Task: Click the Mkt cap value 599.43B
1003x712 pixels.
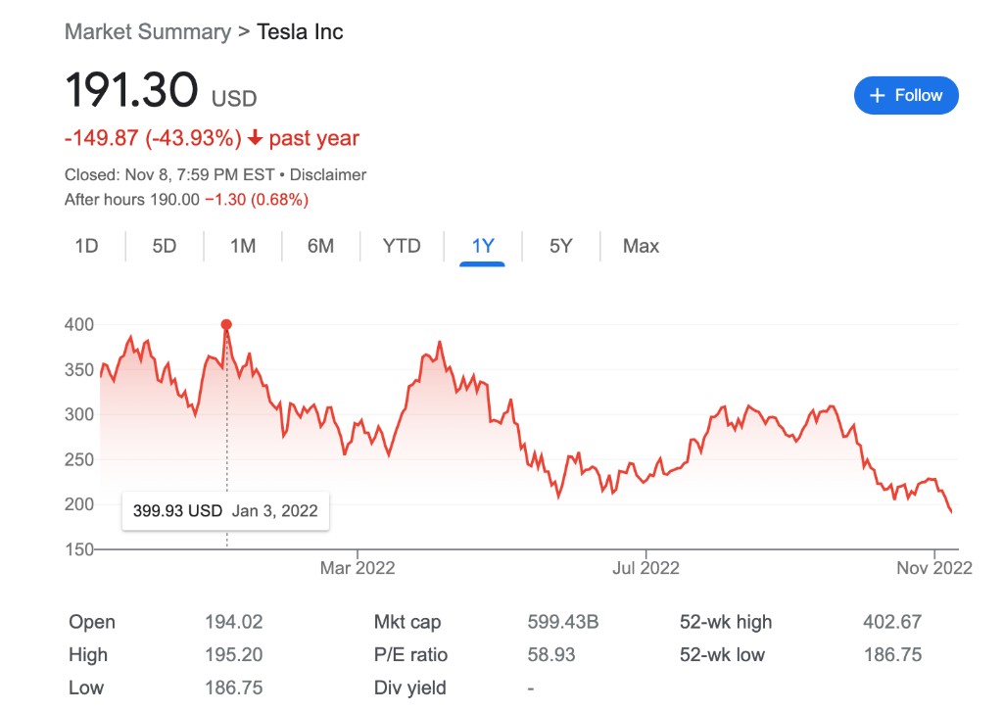Action: point(563,622)
